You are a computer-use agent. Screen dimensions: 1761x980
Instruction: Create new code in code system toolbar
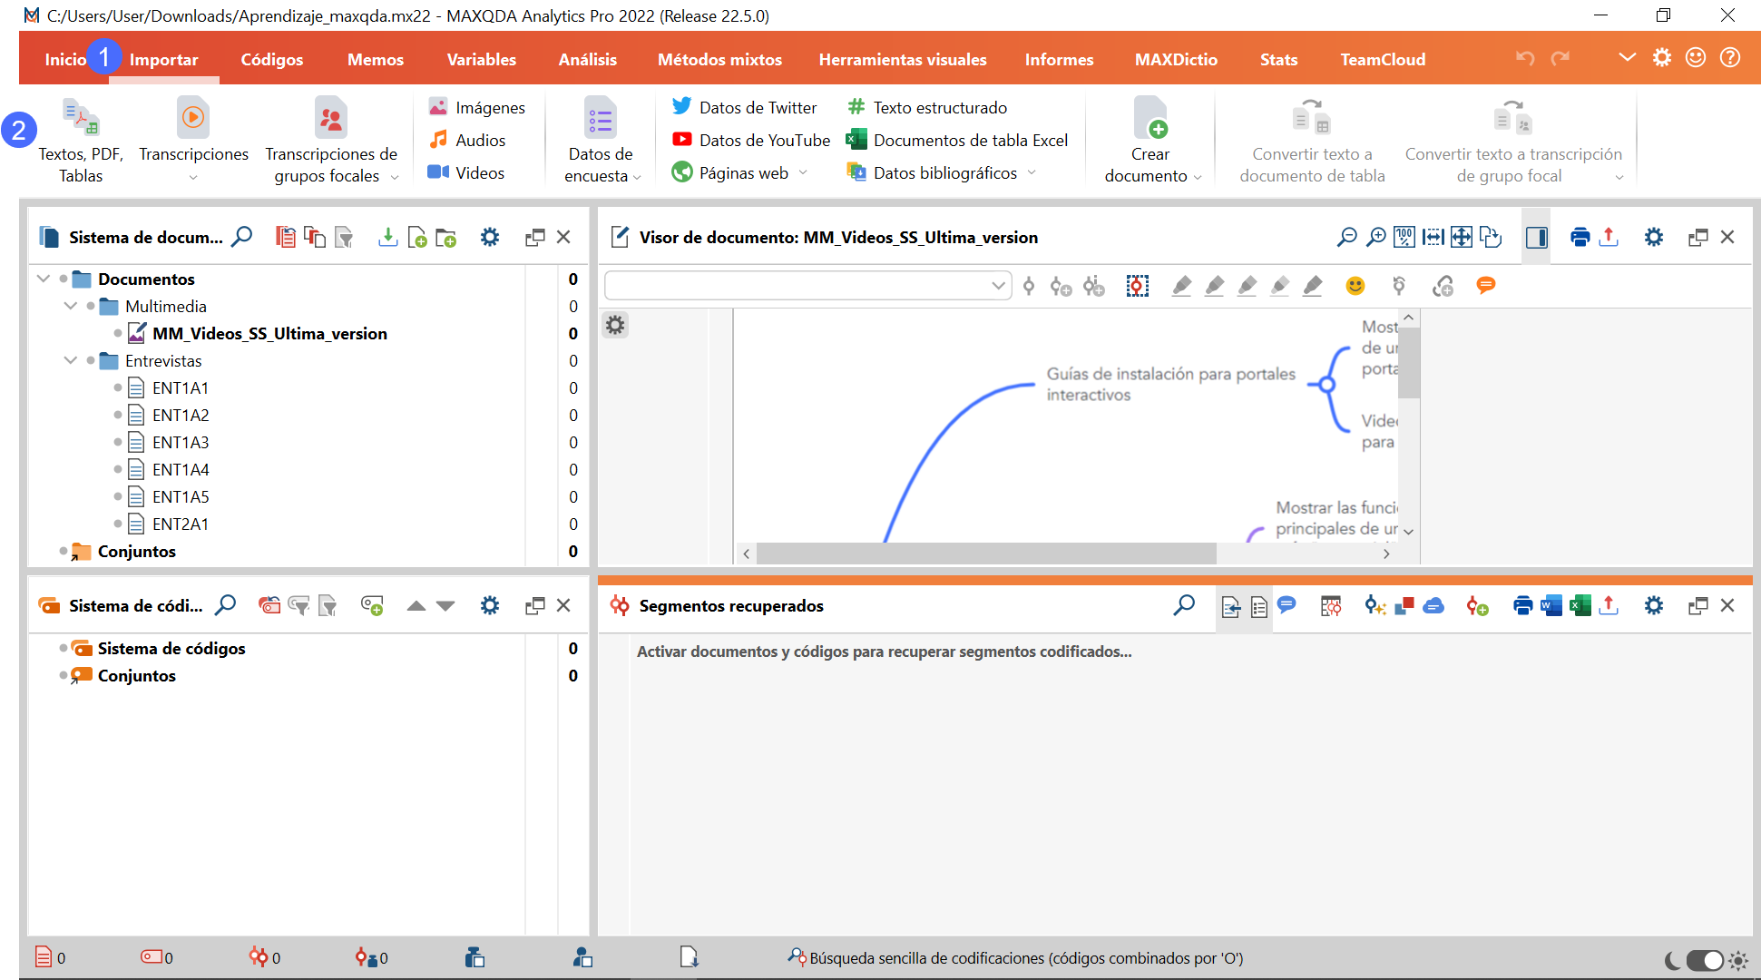[x=372, y=605]
